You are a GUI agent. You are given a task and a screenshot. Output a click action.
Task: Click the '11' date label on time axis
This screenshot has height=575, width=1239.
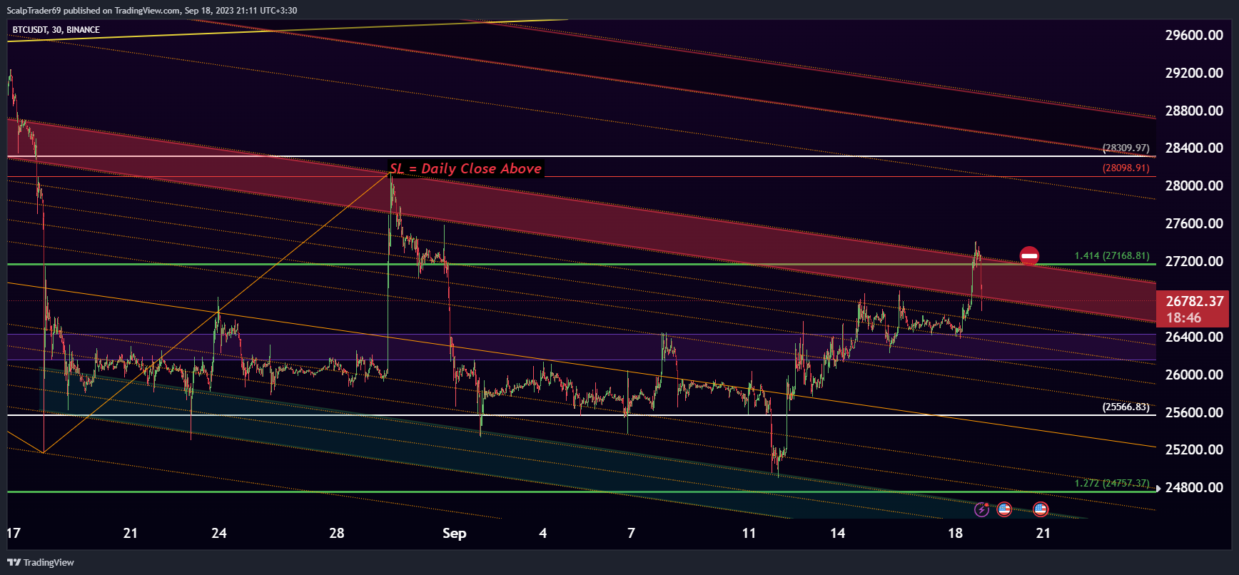click(749, 533)
